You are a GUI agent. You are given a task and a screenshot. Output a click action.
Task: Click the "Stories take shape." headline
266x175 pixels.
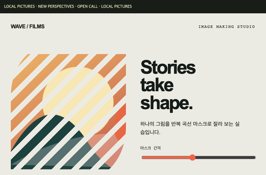click(168, 85)
